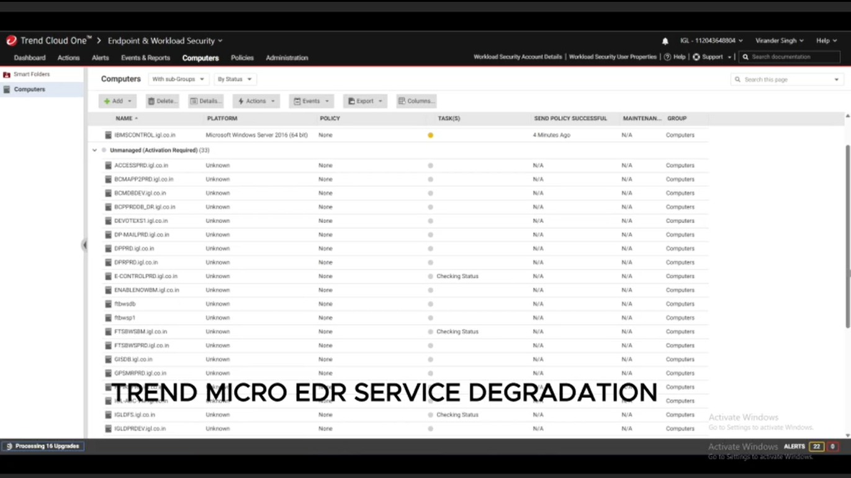This screenshot has width=851, height=478.
Task: Open the Export toolbar dropdown
Action: point(365,101)
